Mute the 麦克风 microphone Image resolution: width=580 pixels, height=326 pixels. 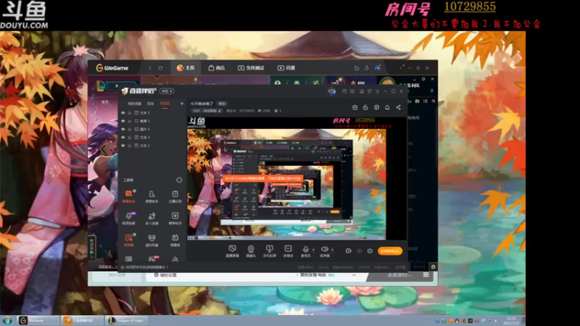[305, 251]
